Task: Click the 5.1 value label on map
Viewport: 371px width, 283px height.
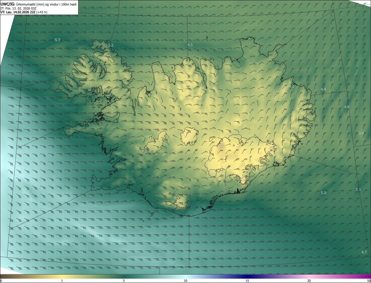Action: [x=358, y=189]
